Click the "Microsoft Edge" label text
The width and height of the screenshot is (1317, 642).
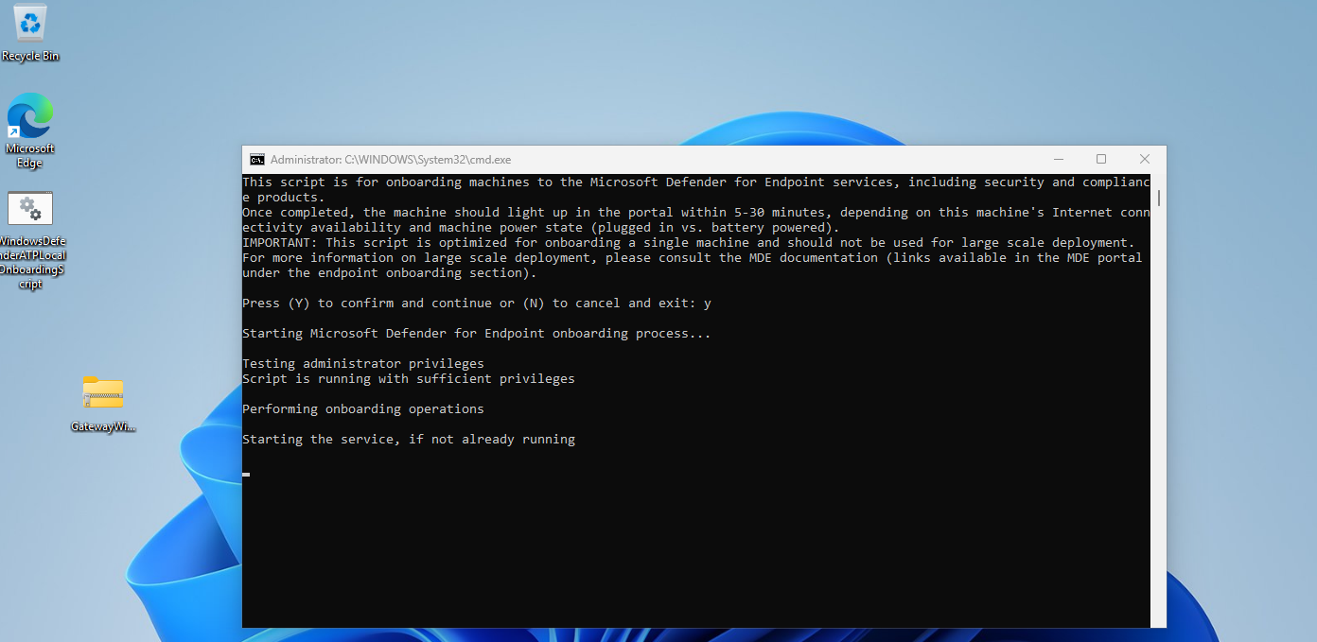(x=30, y=156)
